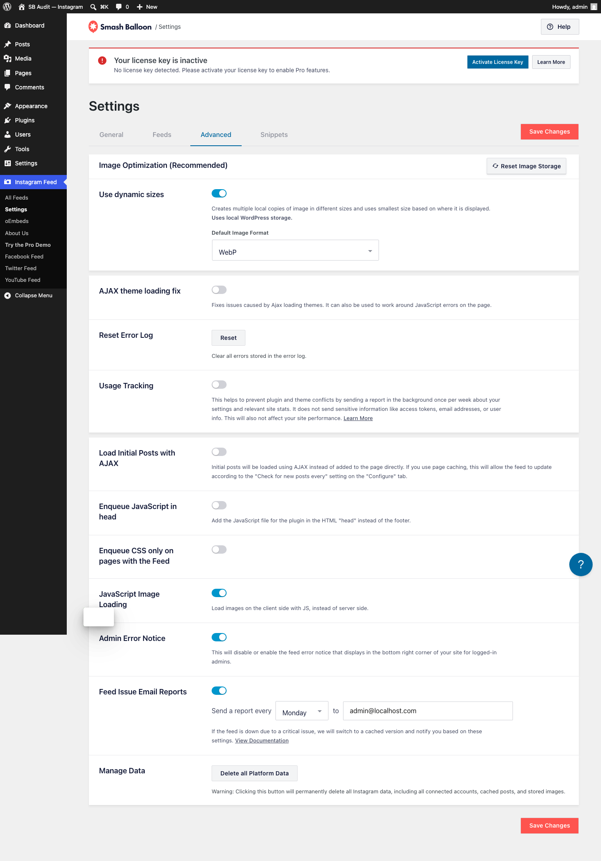
Task: Open the Monday report day dropdown
Action: (x=302, y=711)
